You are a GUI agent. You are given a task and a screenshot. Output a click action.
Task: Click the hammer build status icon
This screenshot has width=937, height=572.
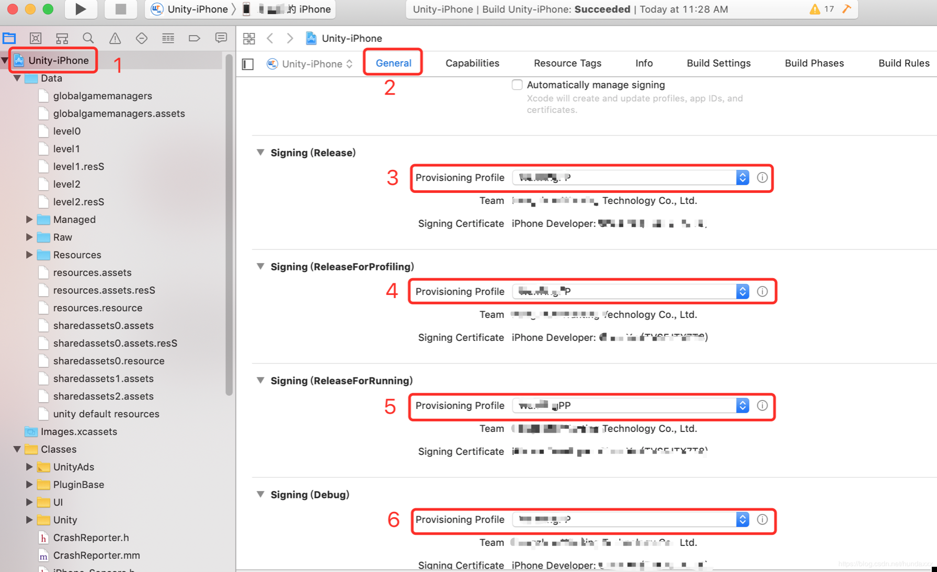(x=847, y=9)
